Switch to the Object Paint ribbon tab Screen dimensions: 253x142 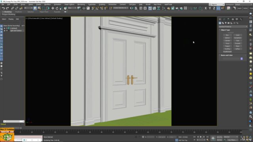pyautogui.click(x=44, y=12)
